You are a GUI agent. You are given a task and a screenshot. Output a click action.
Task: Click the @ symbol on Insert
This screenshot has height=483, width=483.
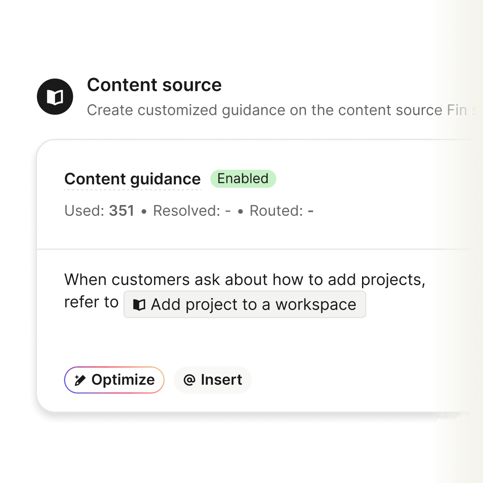click(x=189, y=380)
